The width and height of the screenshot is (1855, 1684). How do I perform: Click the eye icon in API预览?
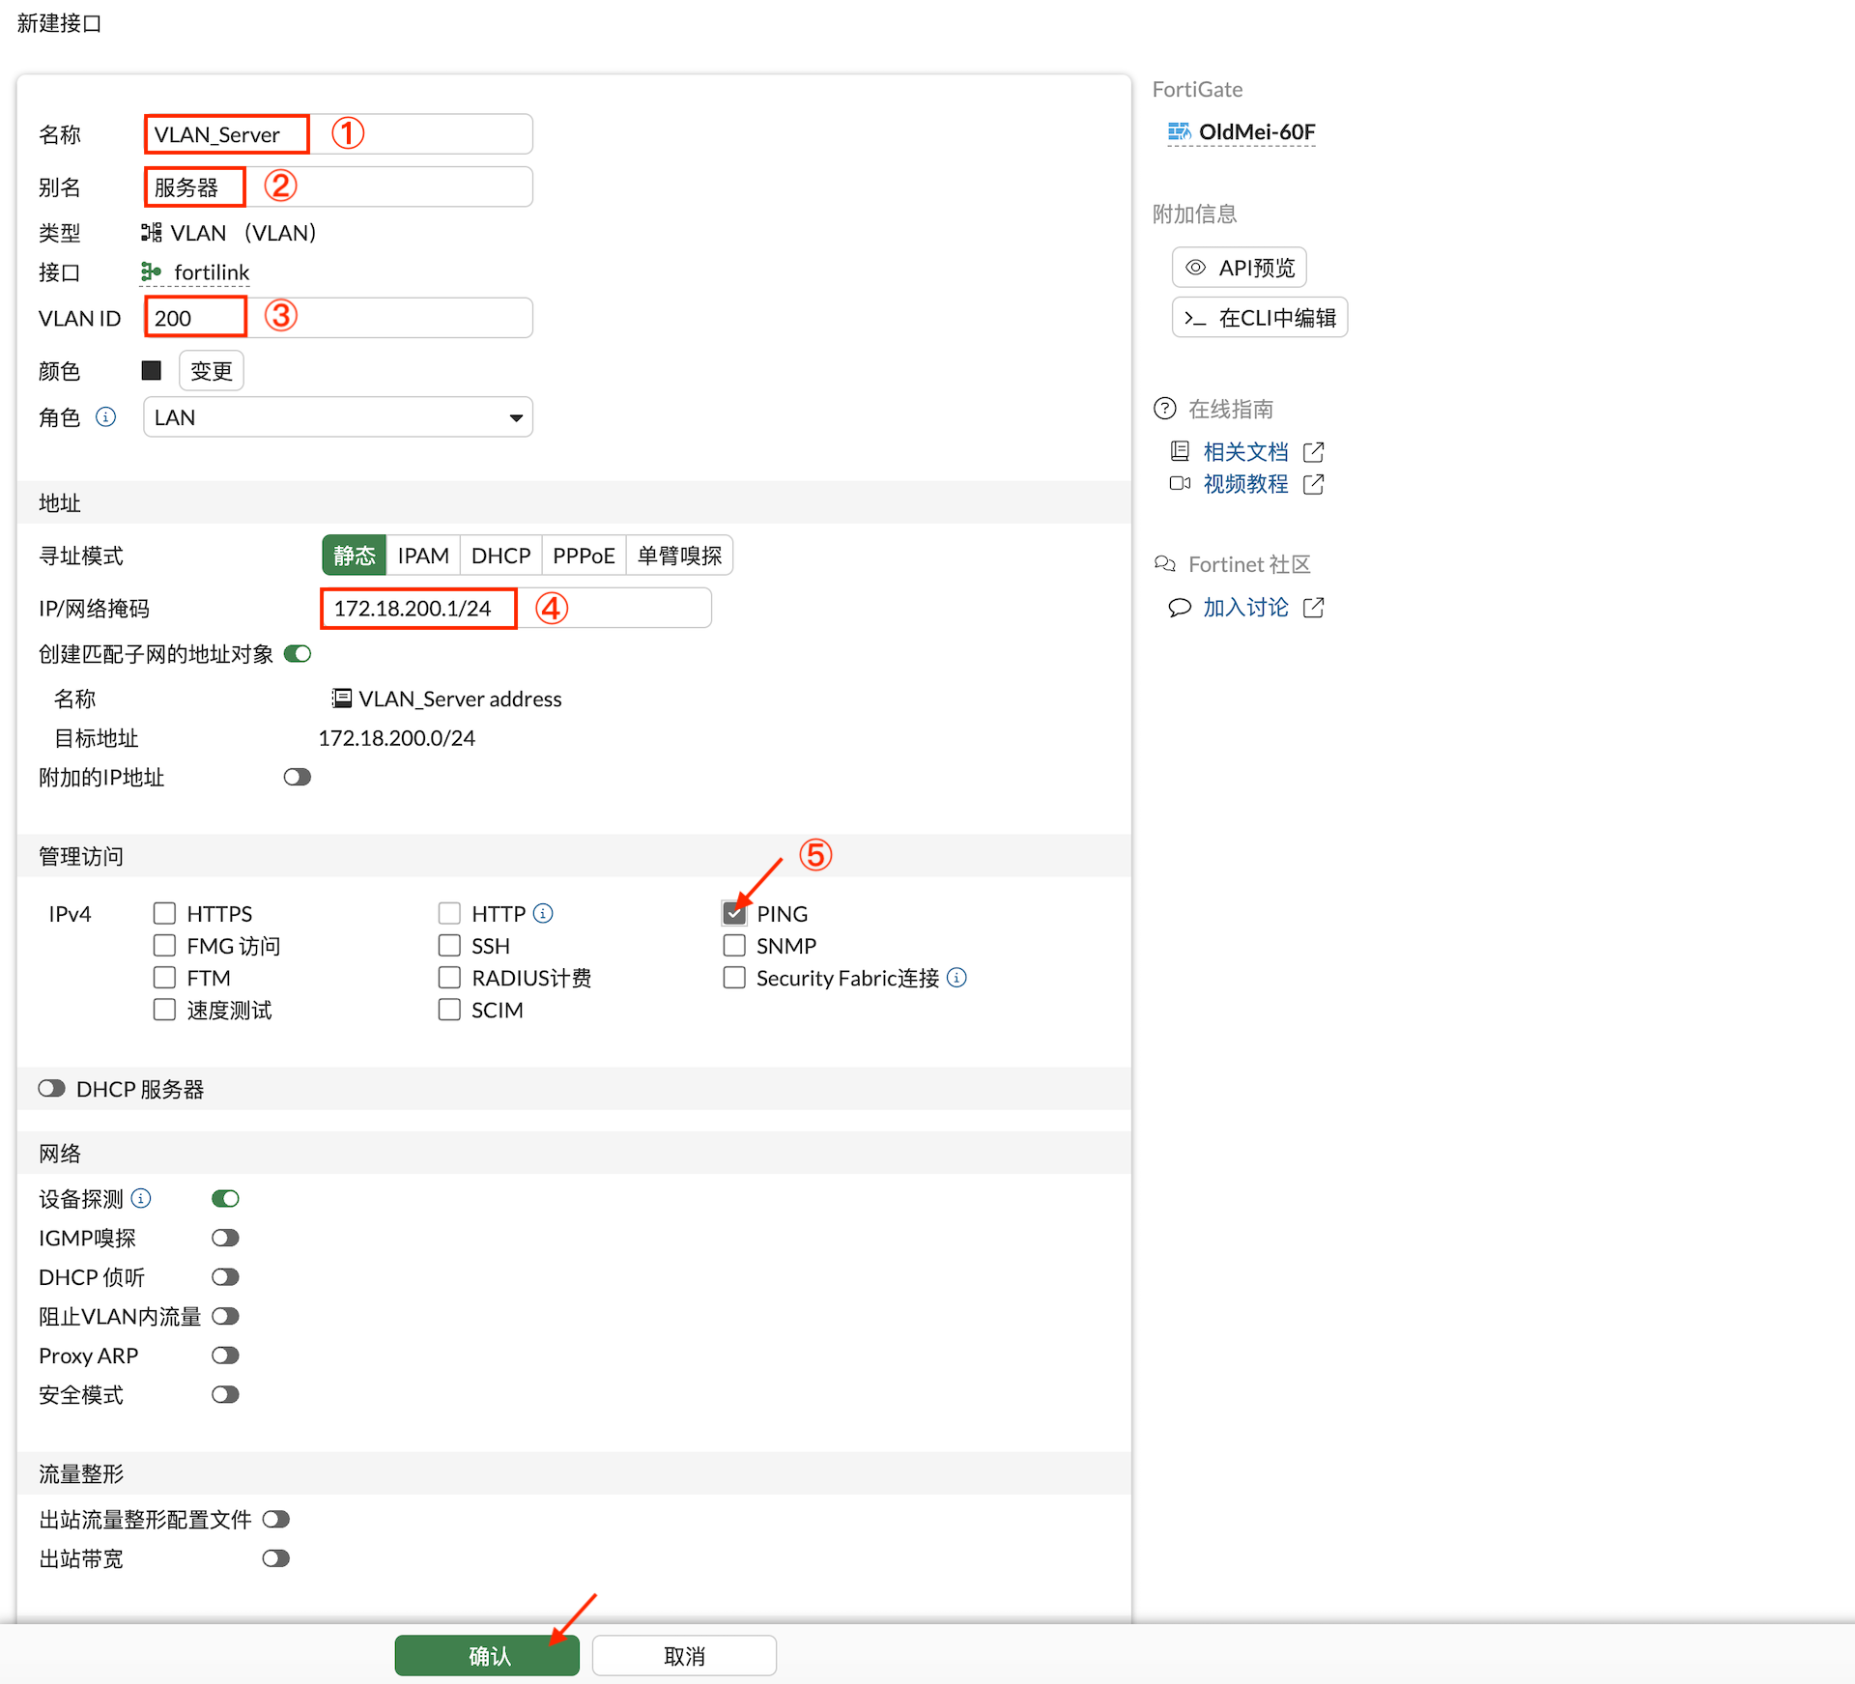(x=1196, y=267)
